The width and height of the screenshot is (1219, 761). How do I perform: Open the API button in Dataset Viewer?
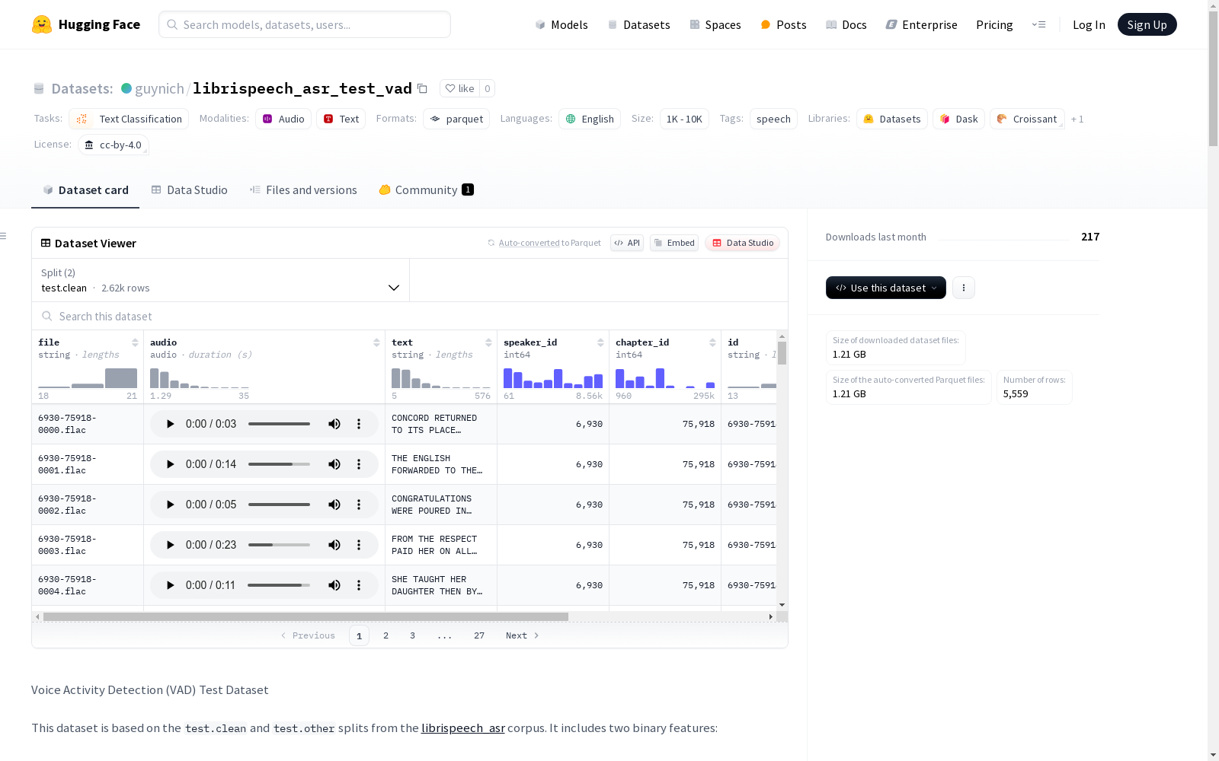tap(627, 243)
